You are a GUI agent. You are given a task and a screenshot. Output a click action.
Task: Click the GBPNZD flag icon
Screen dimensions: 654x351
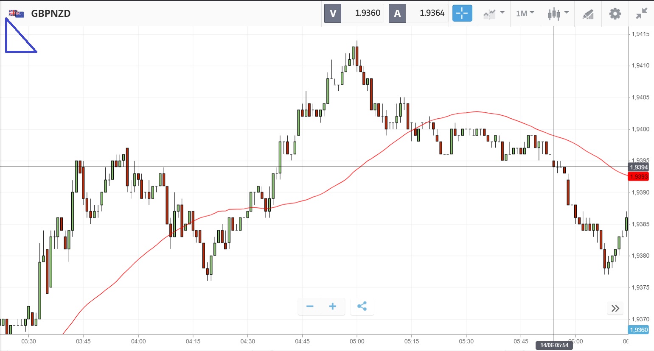coord(16,14)
